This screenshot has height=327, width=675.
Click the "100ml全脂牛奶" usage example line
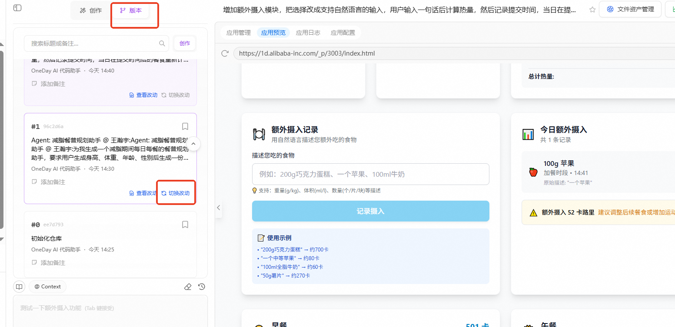coord(290,267)
